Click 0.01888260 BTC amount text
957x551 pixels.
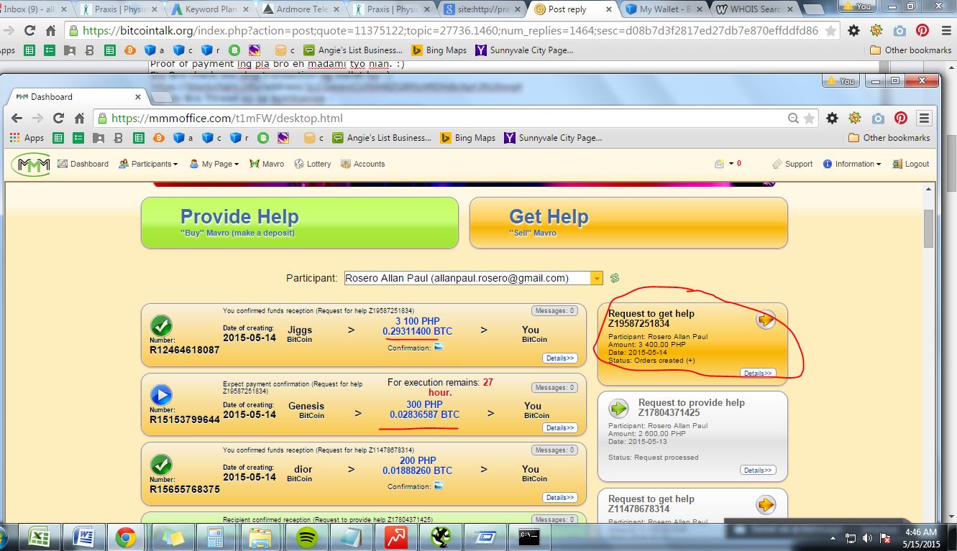point(418,471)
